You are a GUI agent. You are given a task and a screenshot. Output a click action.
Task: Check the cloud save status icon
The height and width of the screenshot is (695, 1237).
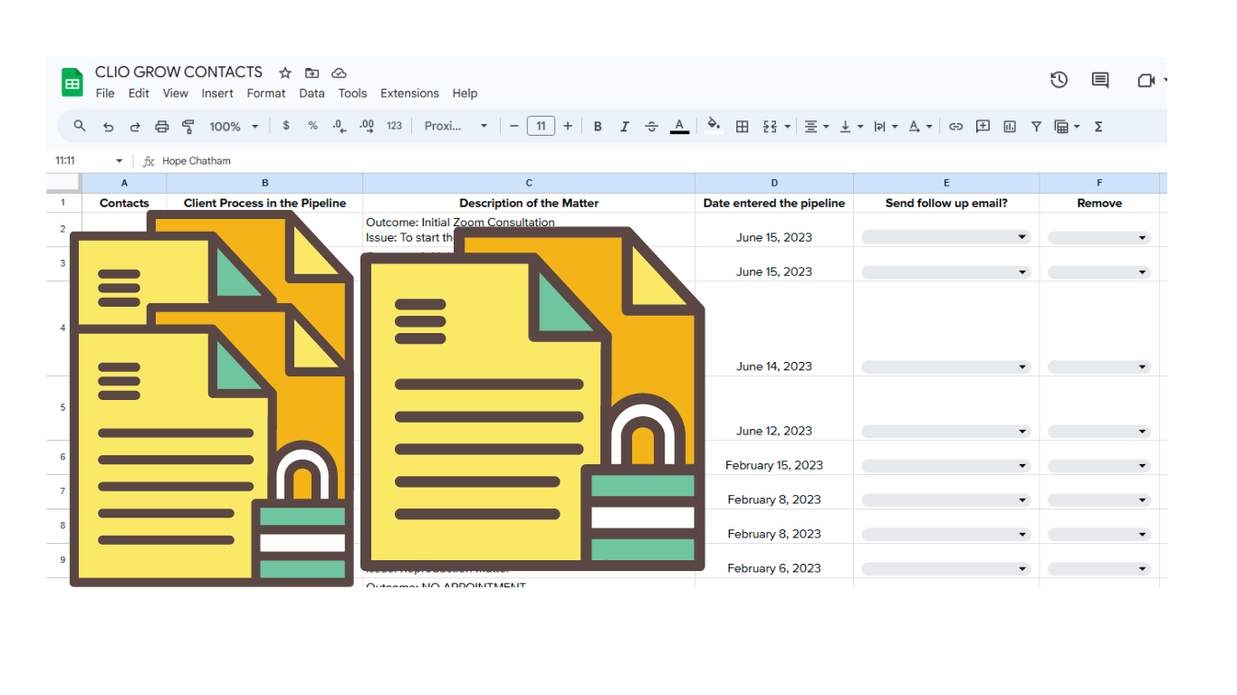pos(340,72)
